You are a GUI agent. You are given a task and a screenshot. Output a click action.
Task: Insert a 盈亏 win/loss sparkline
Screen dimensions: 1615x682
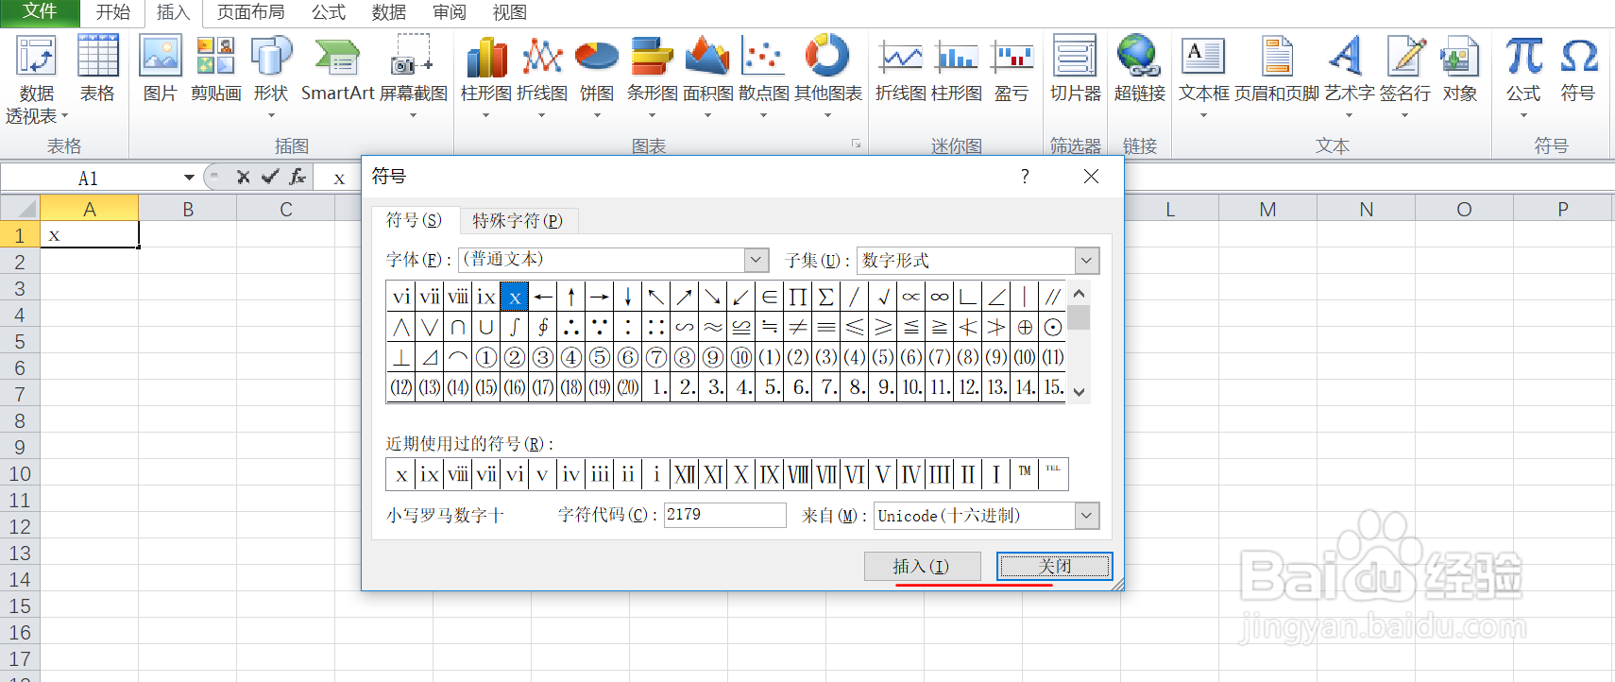1011,68
